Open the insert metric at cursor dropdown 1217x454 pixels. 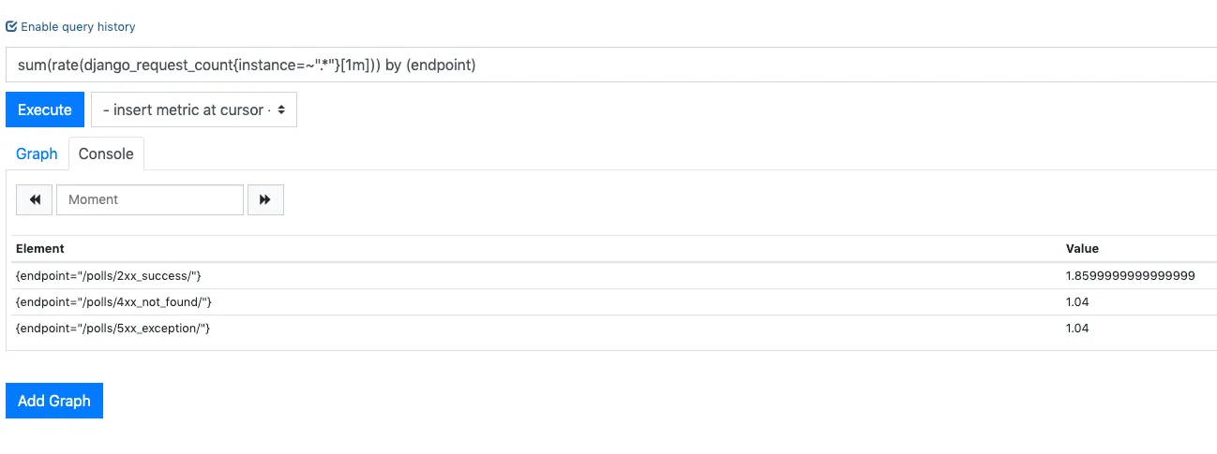pyautogui.click(x=194, y=110)
